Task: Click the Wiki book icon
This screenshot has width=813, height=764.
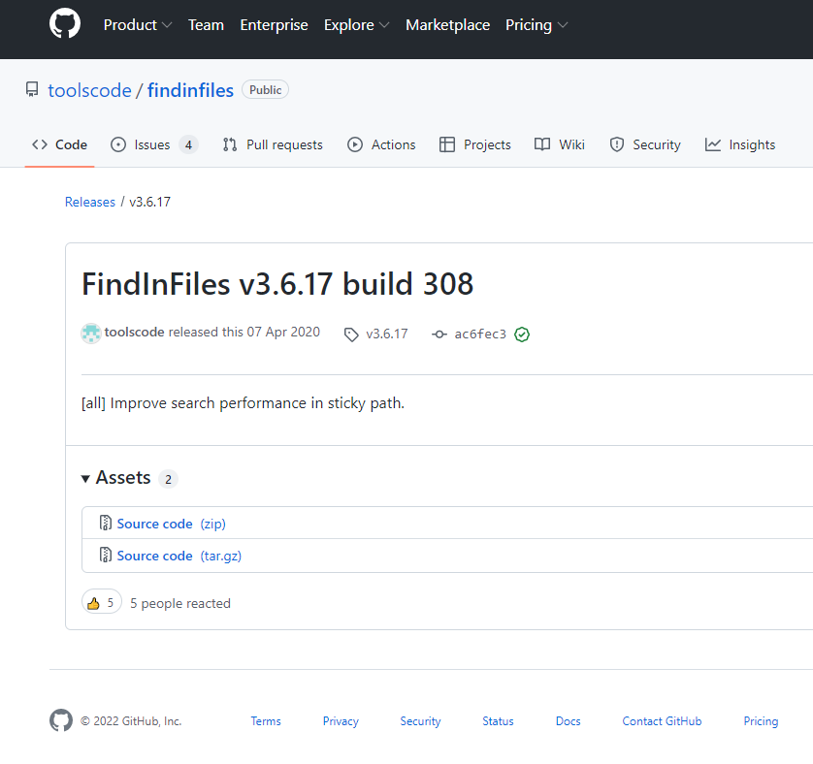Action: (x=542, y=144)
